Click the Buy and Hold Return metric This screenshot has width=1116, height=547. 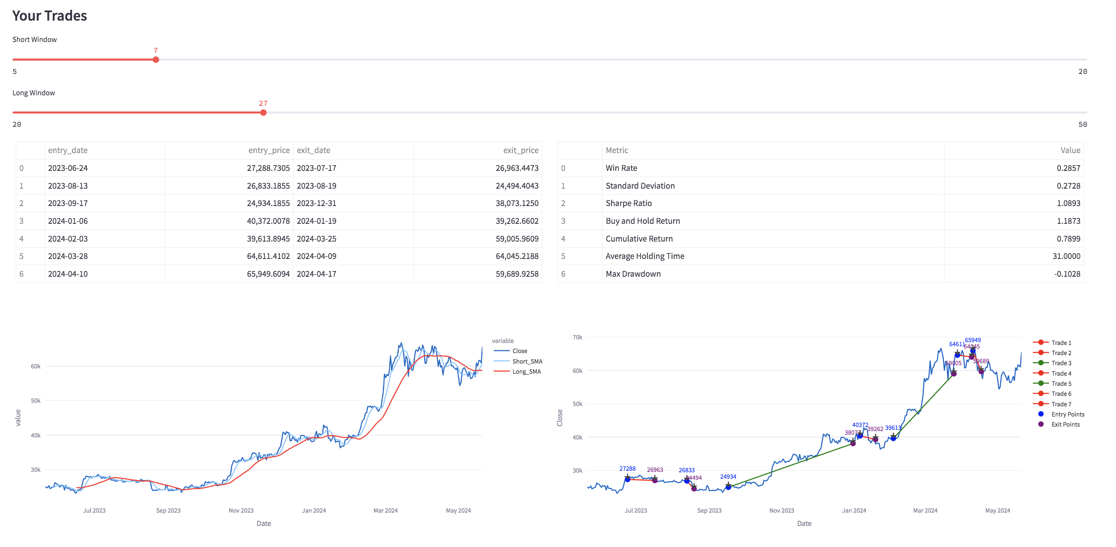pyautogui.click(x=773, y=221)
